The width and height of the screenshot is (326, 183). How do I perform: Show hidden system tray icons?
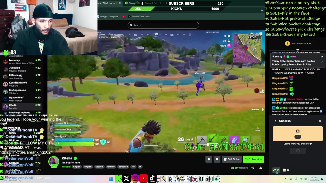pyautogui.click(x=285, y=179)
